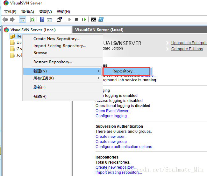The height and width of the screenshot is (176, 207).
Task: Click the Back arrow toolbar icon
Action: 5,19
